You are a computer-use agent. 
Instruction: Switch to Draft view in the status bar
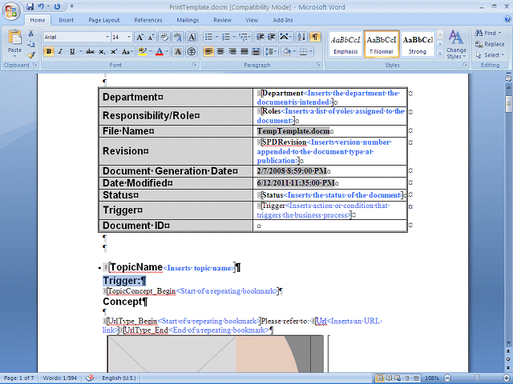[416, 378]
